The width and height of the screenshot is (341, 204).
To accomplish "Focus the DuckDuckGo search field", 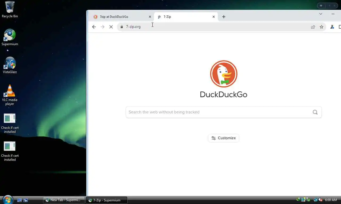I will click(224, 112).
